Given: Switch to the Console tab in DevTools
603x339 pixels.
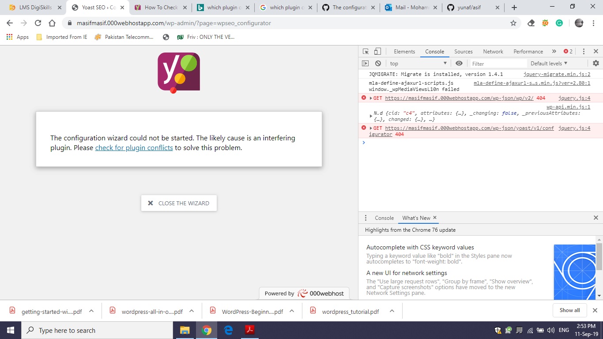Looking at the screenshot, I should pos(434,52).
